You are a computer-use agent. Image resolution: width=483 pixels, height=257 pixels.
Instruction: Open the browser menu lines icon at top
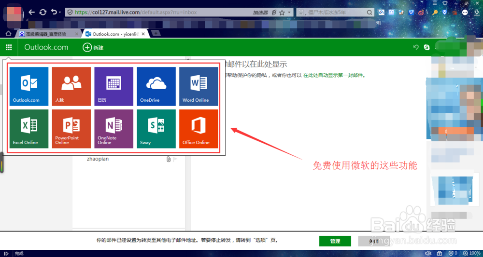[x=435, y=3]
